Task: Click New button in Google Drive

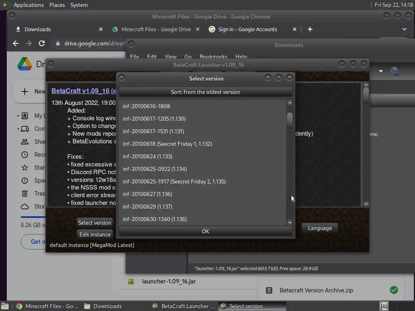Action: pyautogui.click(x=30, y=92)
